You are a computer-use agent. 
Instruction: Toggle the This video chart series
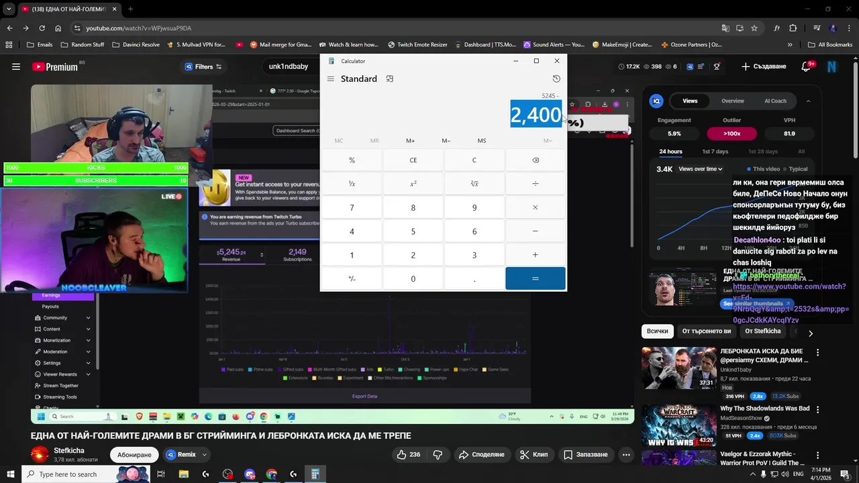[x=764, y=169]
